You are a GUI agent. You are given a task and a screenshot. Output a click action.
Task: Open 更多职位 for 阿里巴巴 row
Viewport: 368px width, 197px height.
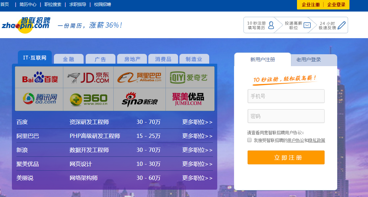197,136
